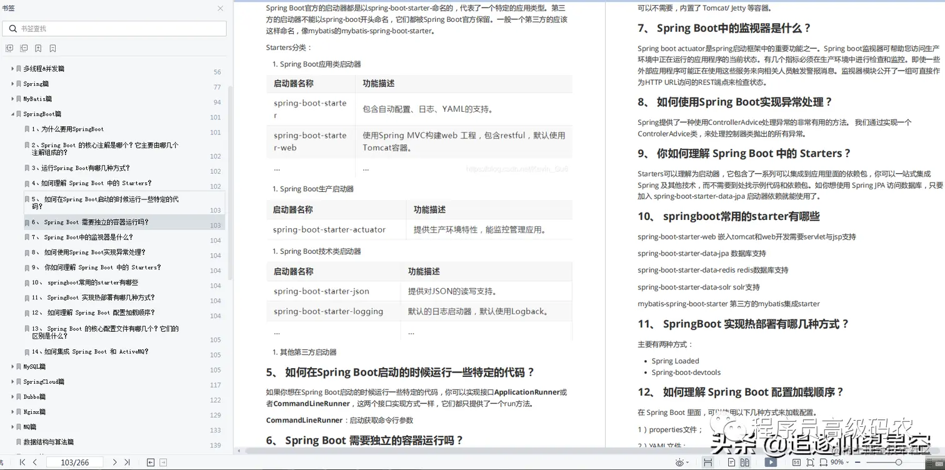Screen dimensions: 945x470
Task: Switch to single page view
Action: pos(731,462)
